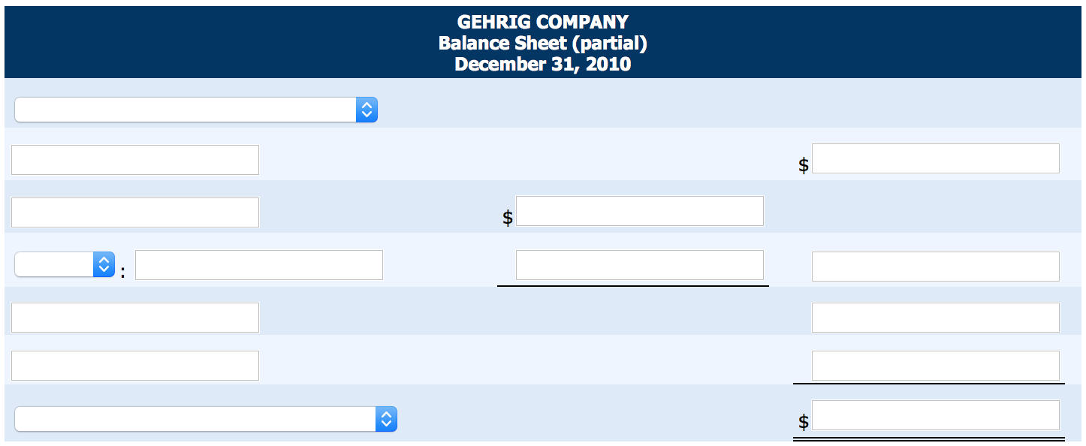Click the third row right-column amount field

(x=936, y=267)
